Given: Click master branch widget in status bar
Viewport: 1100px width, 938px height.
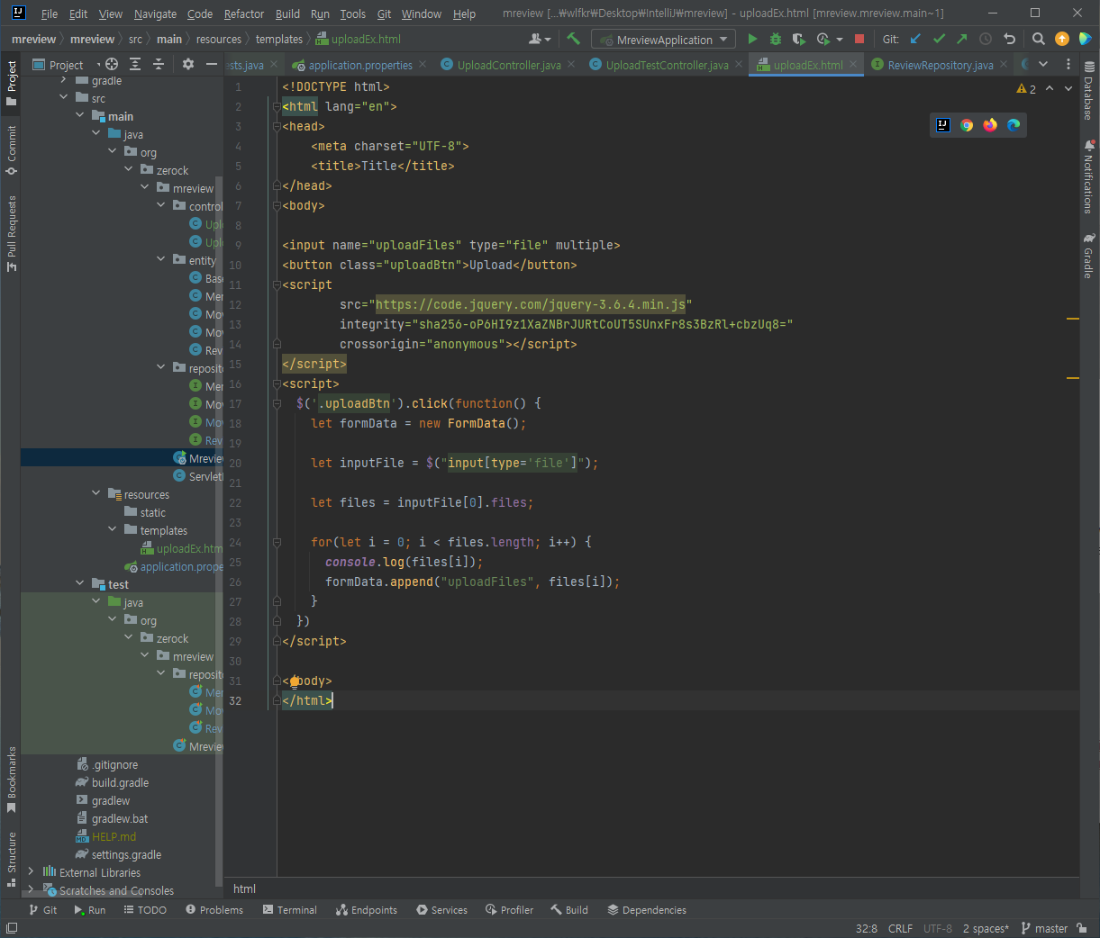Looking at the screenshot, I should tap(1044, 928).
